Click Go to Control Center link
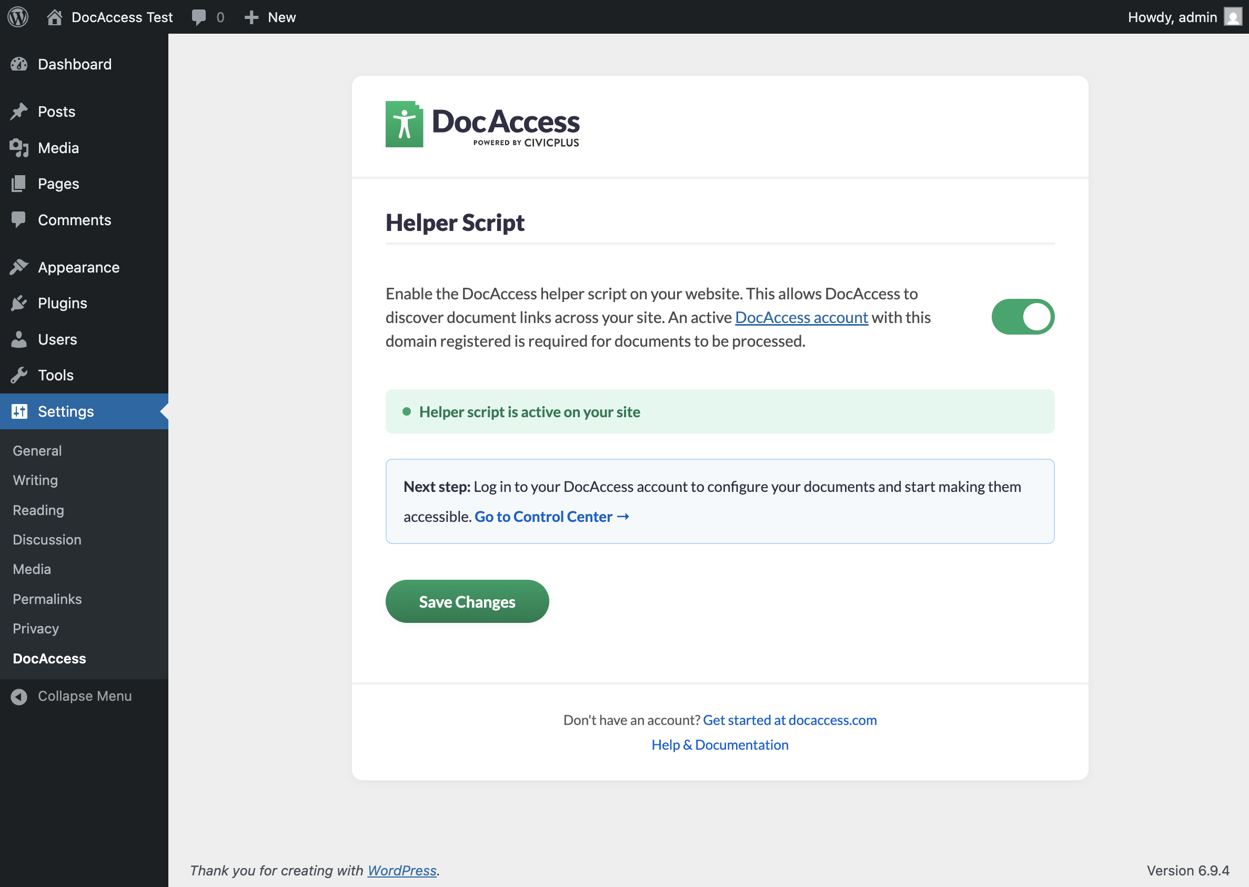The image size is (1249, 887). point(552,517)
